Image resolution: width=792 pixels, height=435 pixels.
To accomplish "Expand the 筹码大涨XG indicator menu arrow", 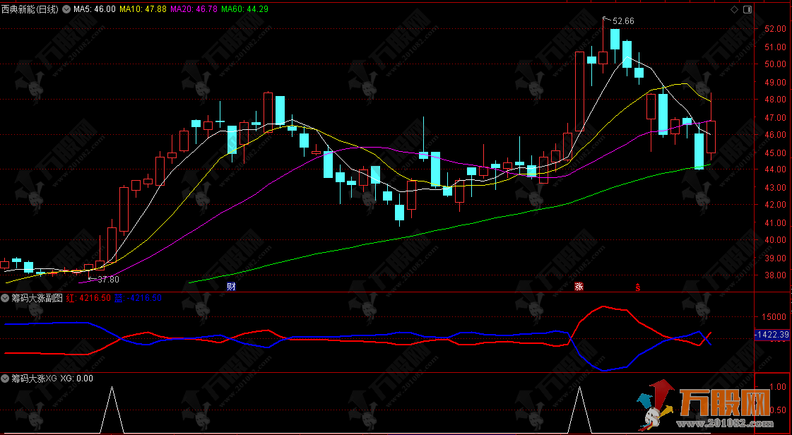I will [x=6, y=379].
